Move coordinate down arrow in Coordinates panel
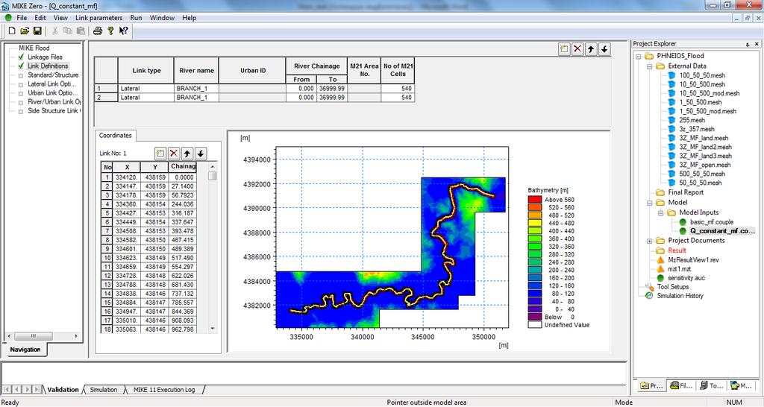Screen dimensions: 764x407 point(201,154)
